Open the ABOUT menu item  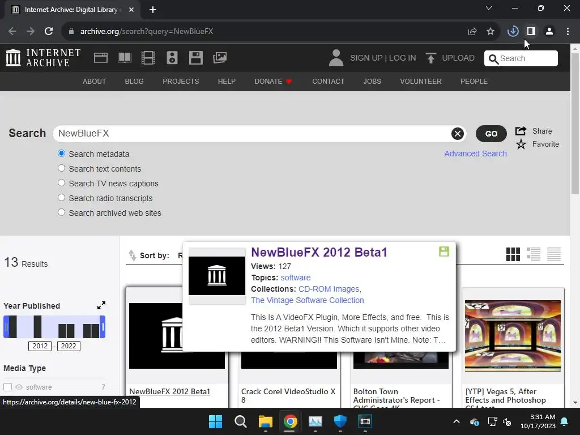pos(95,82)
